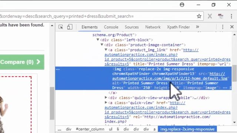The width and height of the screenshot is (237, 133).
Task: Click the breadcrumb leading ellipsis
Action: point(59,129)
